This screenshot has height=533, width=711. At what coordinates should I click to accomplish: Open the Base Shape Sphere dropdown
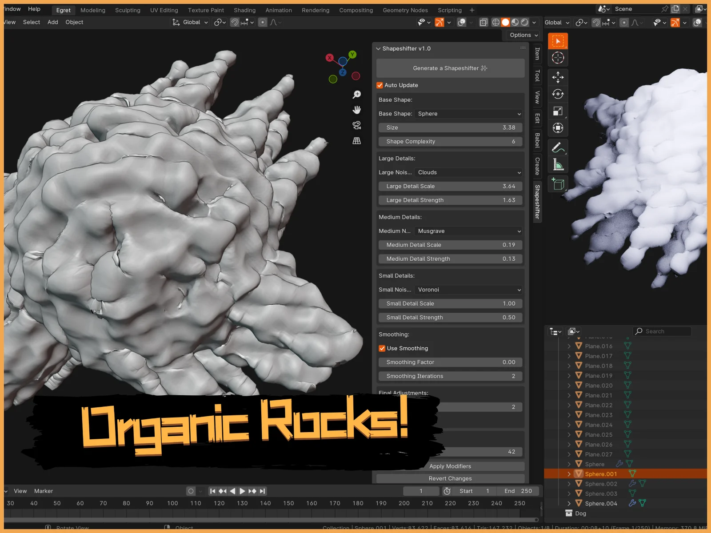[x=469, y=114]
